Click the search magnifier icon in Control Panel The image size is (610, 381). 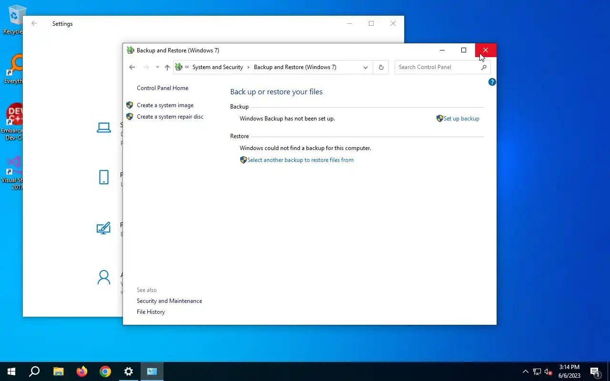pyautogui.click(x=484, y=67)
